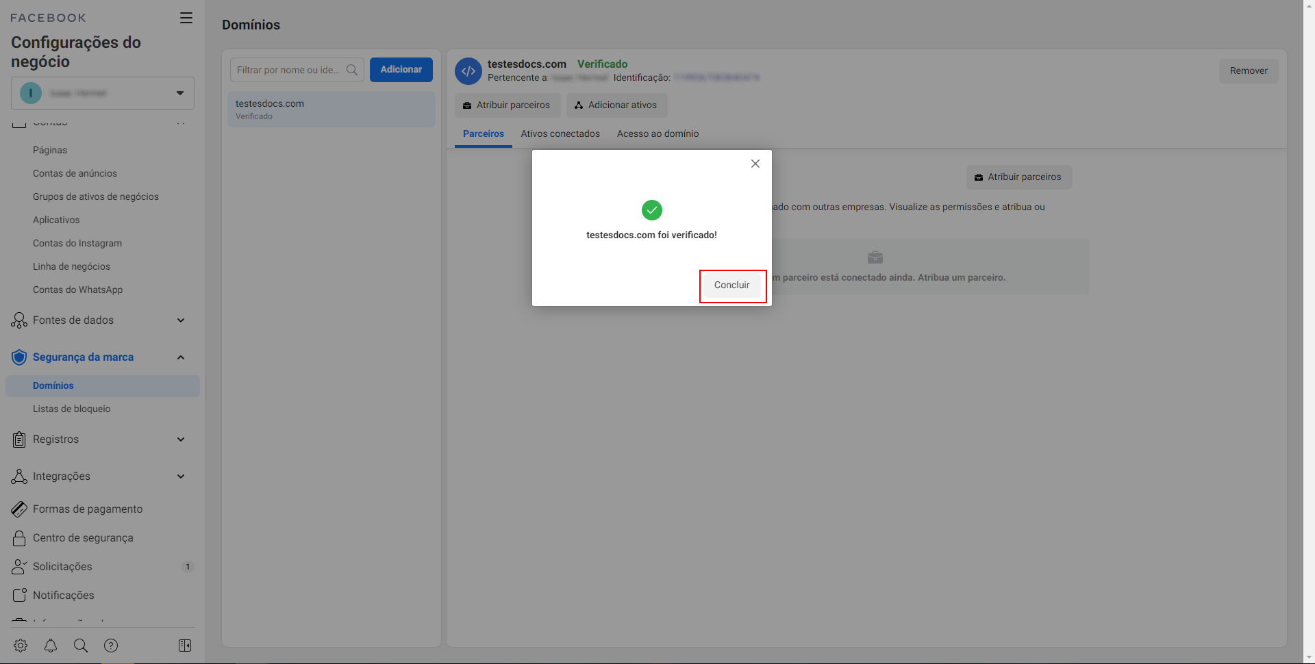This screenshot has width=1315, height=664.
Task: Switch to the Ativos conectados tab
Action: 560,134
